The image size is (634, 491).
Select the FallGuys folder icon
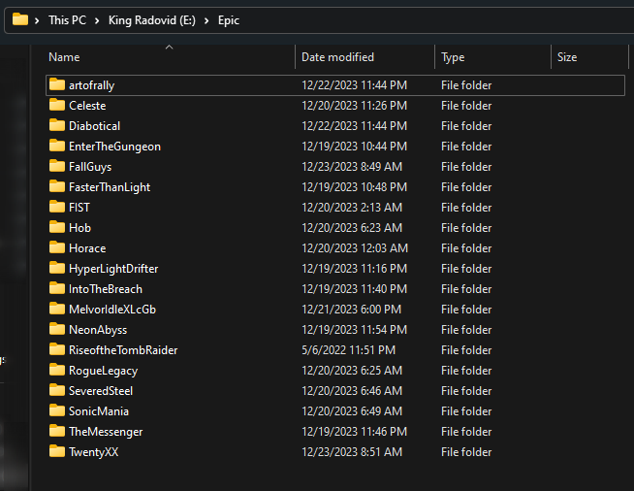[57, 166]
